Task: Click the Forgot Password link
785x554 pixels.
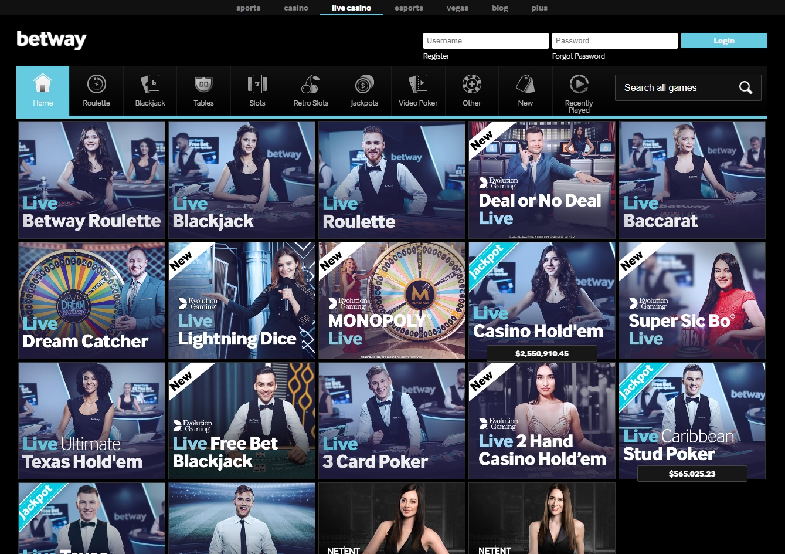Action: click(578, 56)
